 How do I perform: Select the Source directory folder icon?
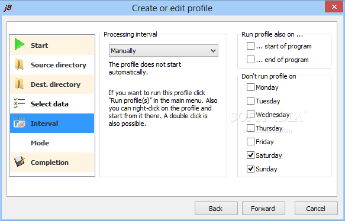coord(20,64)
